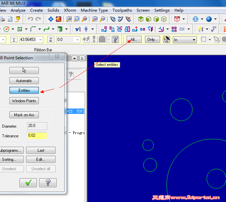This screenshot has height=202, width=226.
Task: Click the Fillet Entities icon
Action: click(x=33, y=29)
